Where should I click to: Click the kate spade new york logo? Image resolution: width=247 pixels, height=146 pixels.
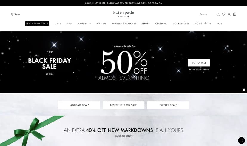[124, 14]
